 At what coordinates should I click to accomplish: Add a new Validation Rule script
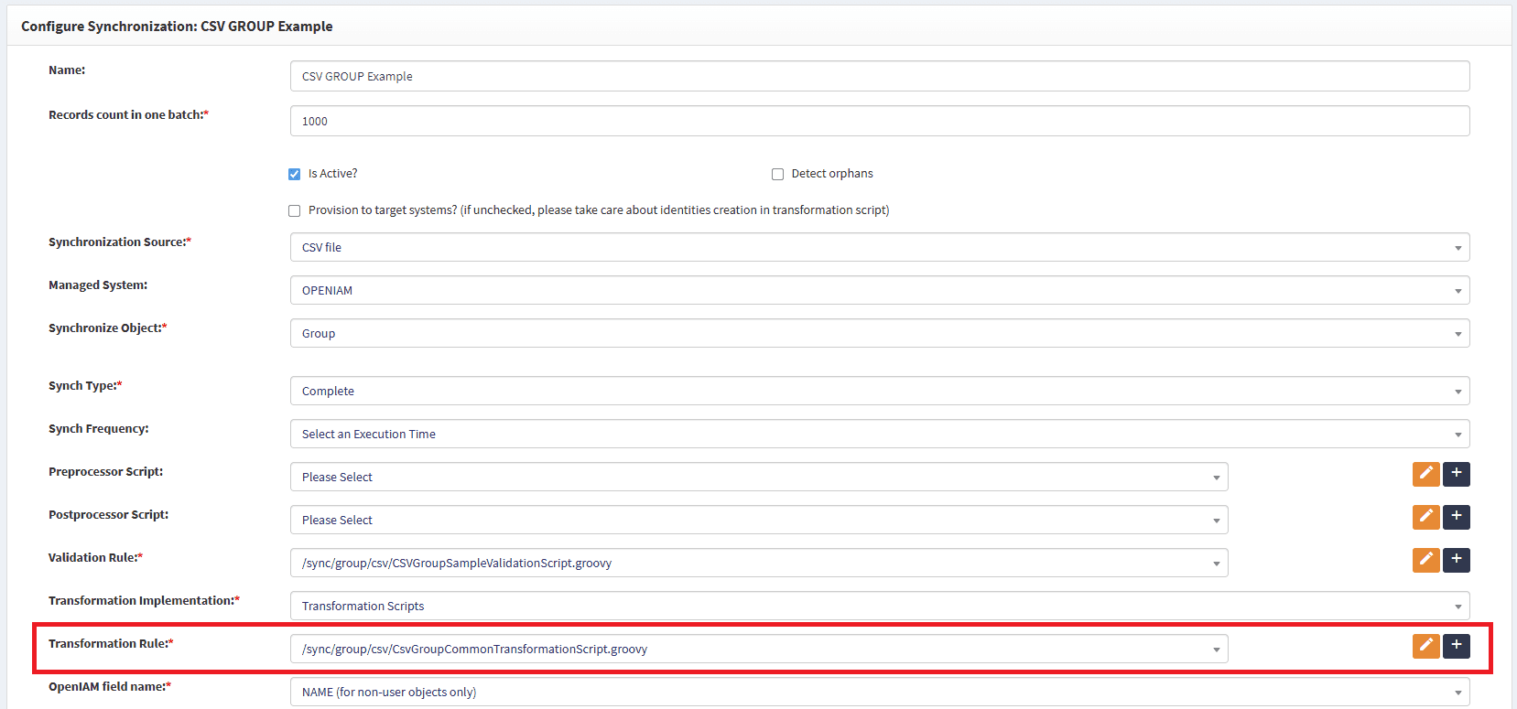[1456, 560]
